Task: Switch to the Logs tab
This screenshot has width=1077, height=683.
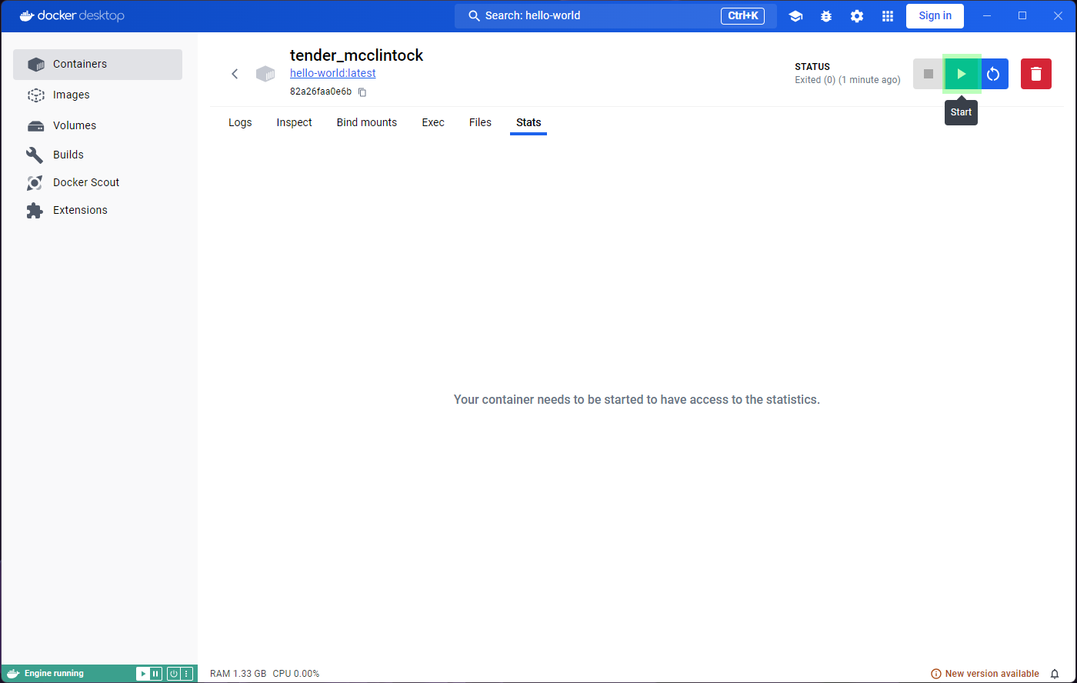Action: coord(240,122)
